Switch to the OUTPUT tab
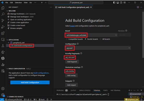 pos(73,90)
